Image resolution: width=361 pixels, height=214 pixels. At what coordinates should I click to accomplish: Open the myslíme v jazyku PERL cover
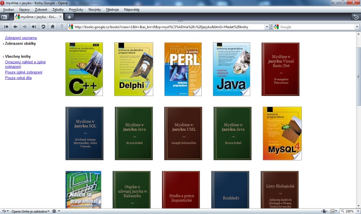click(183, 69)
